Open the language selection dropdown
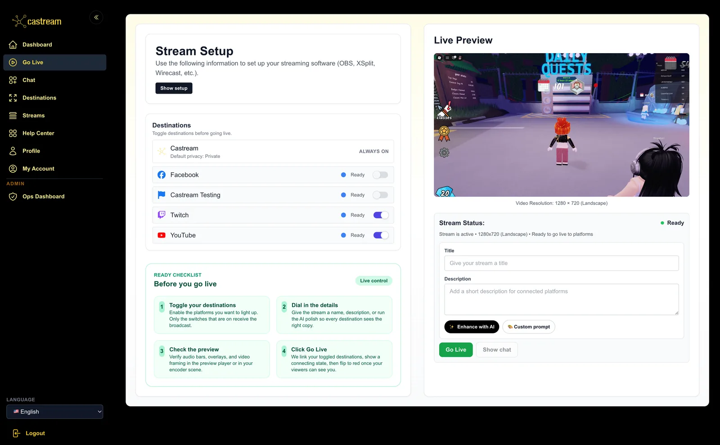 (54, 411)
